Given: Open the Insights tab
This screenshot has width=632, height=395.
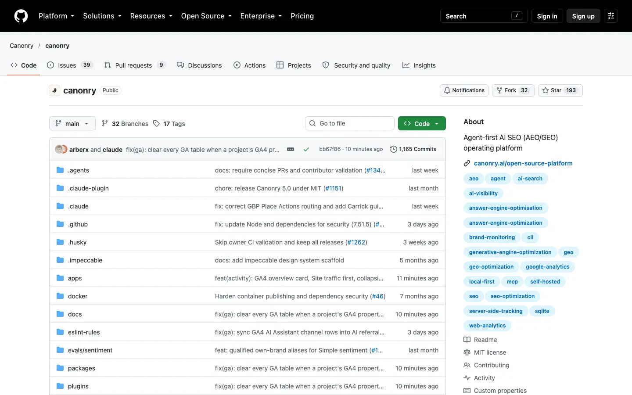Looking at the screenshot, I should [419, 65].
